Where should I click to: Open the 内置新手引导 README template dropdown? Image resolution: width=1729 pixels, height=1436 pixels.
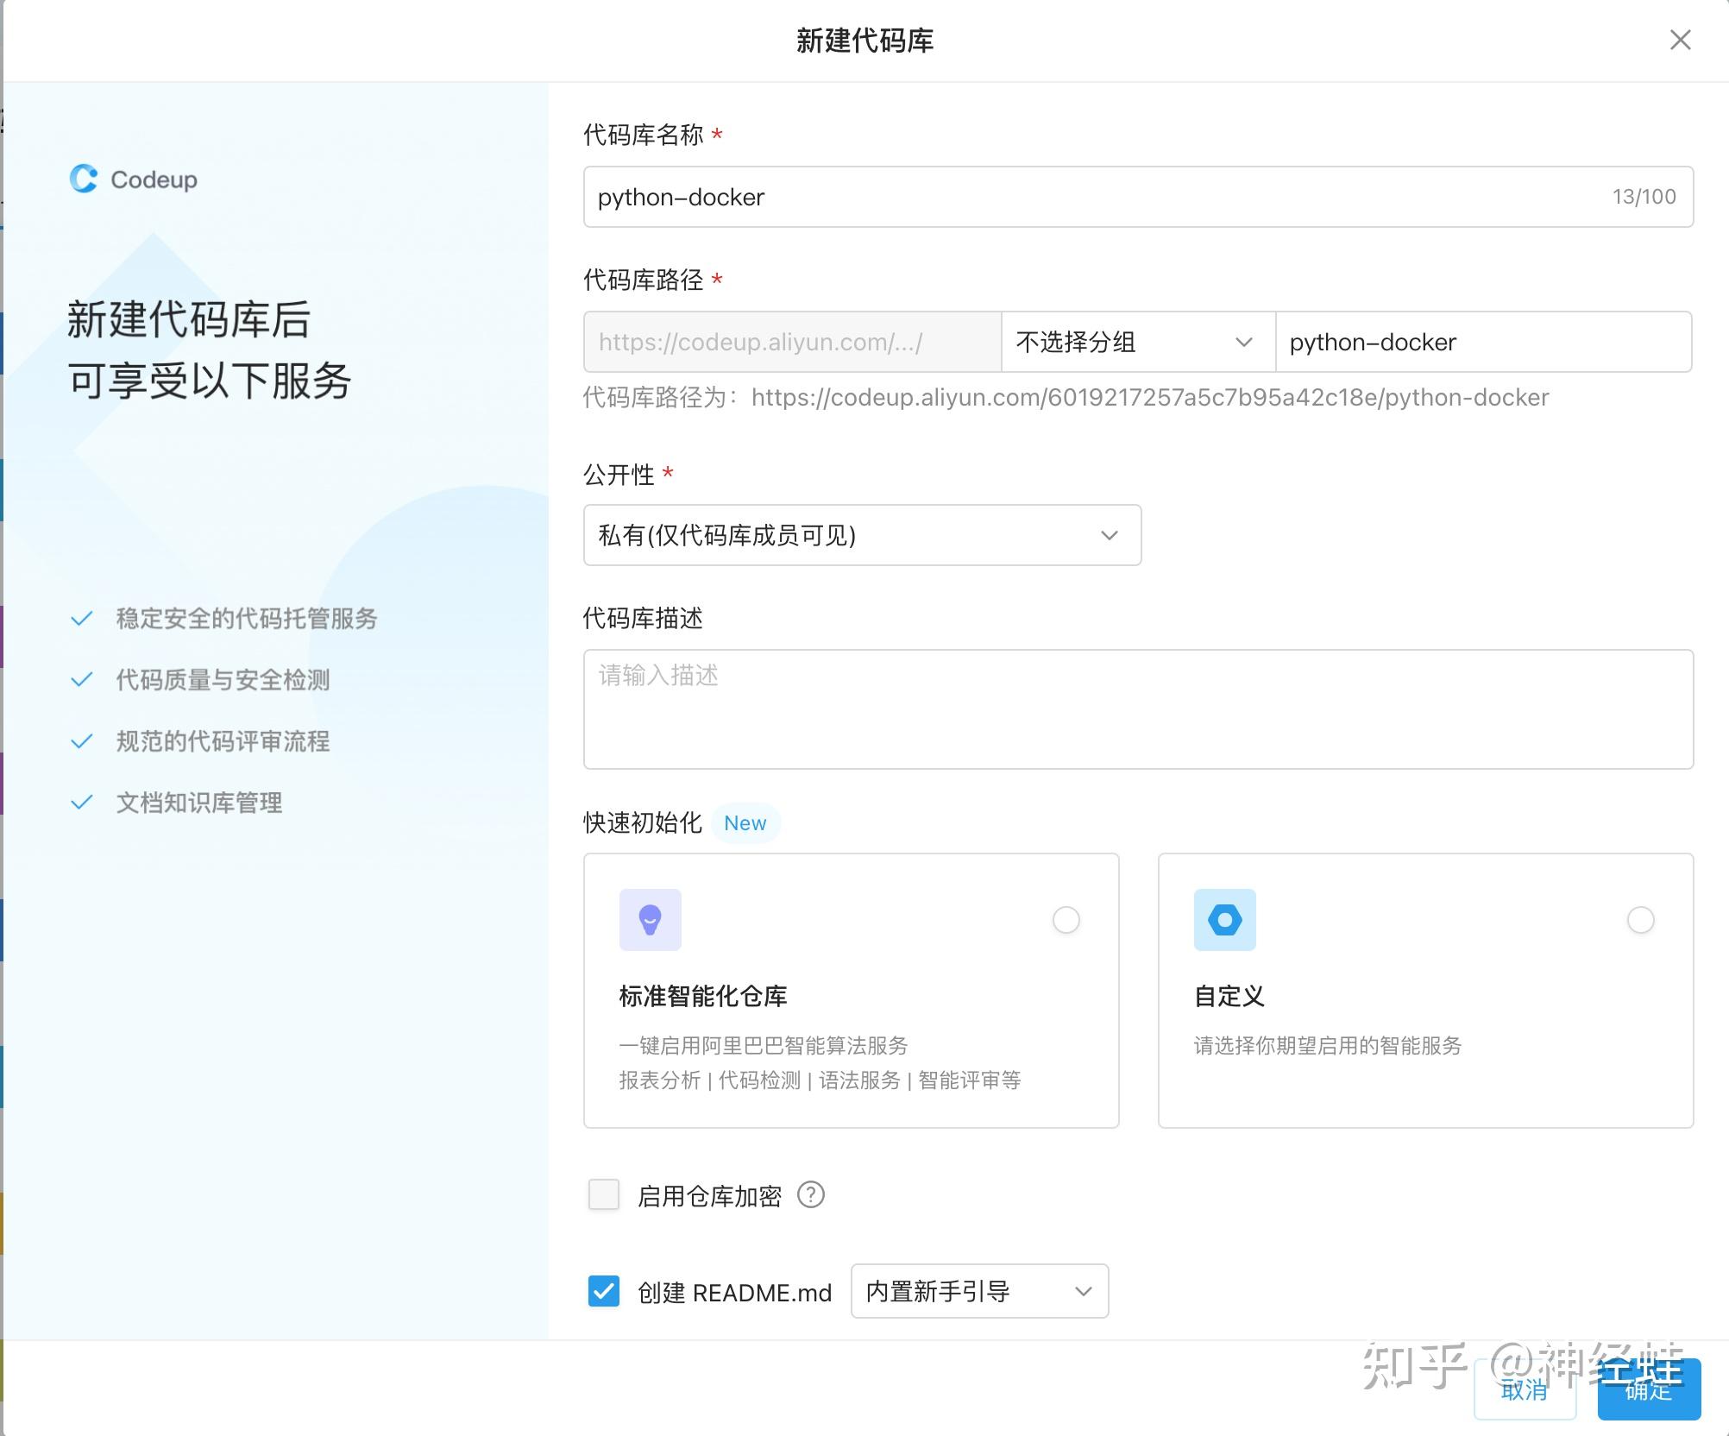point(978,1291)
